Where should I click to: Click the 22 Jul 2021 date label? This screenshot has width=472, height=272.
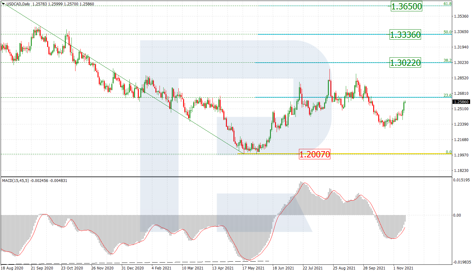click(313, 268)
